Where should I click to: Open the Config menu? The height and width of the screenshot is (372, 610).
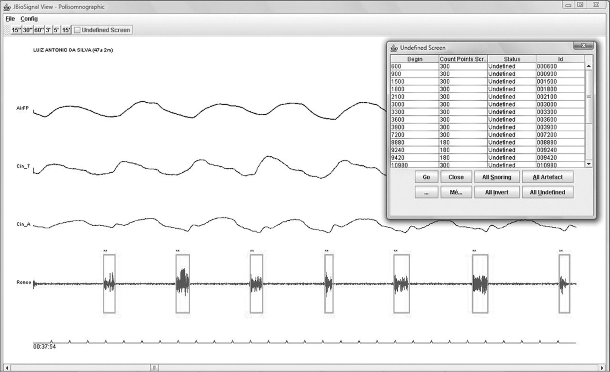[29, 19]
